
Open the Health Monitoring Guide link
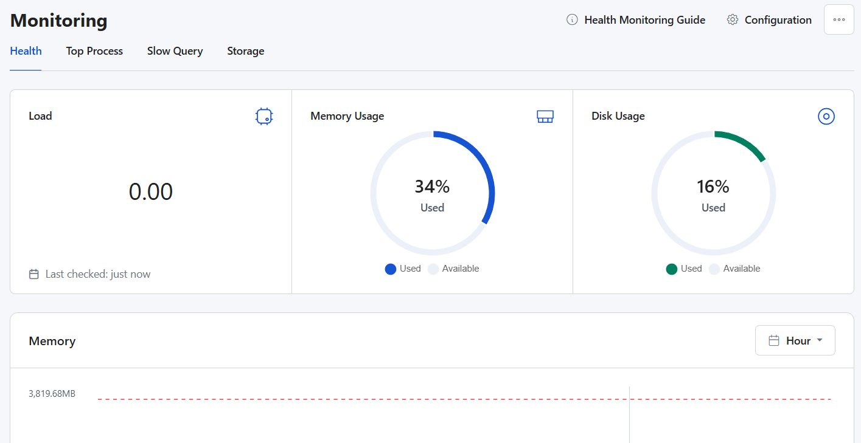(644, 20)
